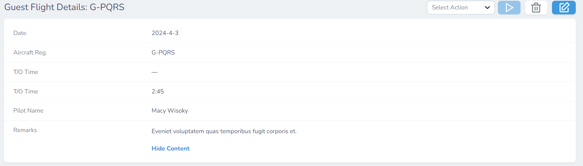Click the Select Action chevron arrow
The image size is (583, 166).
point(487,8)
